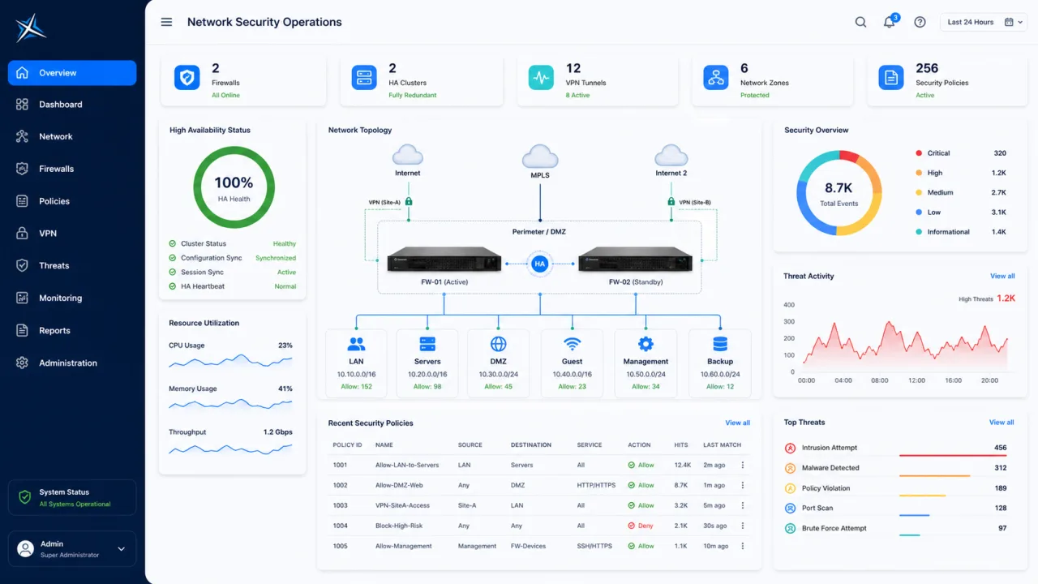The height and width of the screenshot is (584, 1038).
Task: Click the Policy Violation threat icon
Action: (x=791, y=488)
